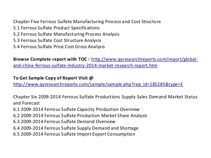Click the 6.5 Import Export Consumption line
Viewport: 211px width, 158px height.
[x=74, y=134]
